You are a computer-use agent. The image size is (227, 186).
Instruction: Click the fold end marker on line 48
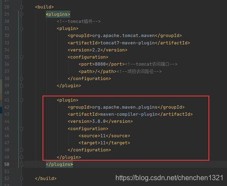[x=22, y=150]
